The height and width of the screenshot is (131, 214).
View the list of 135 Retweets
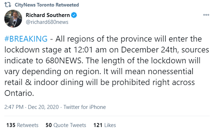coord(22,125)
